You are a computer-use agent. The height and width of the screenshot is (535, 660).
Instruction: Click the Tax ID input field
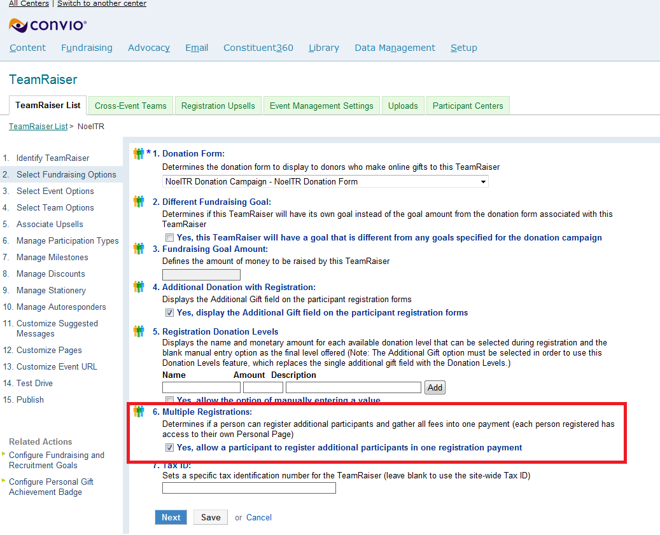coord(249,488)
